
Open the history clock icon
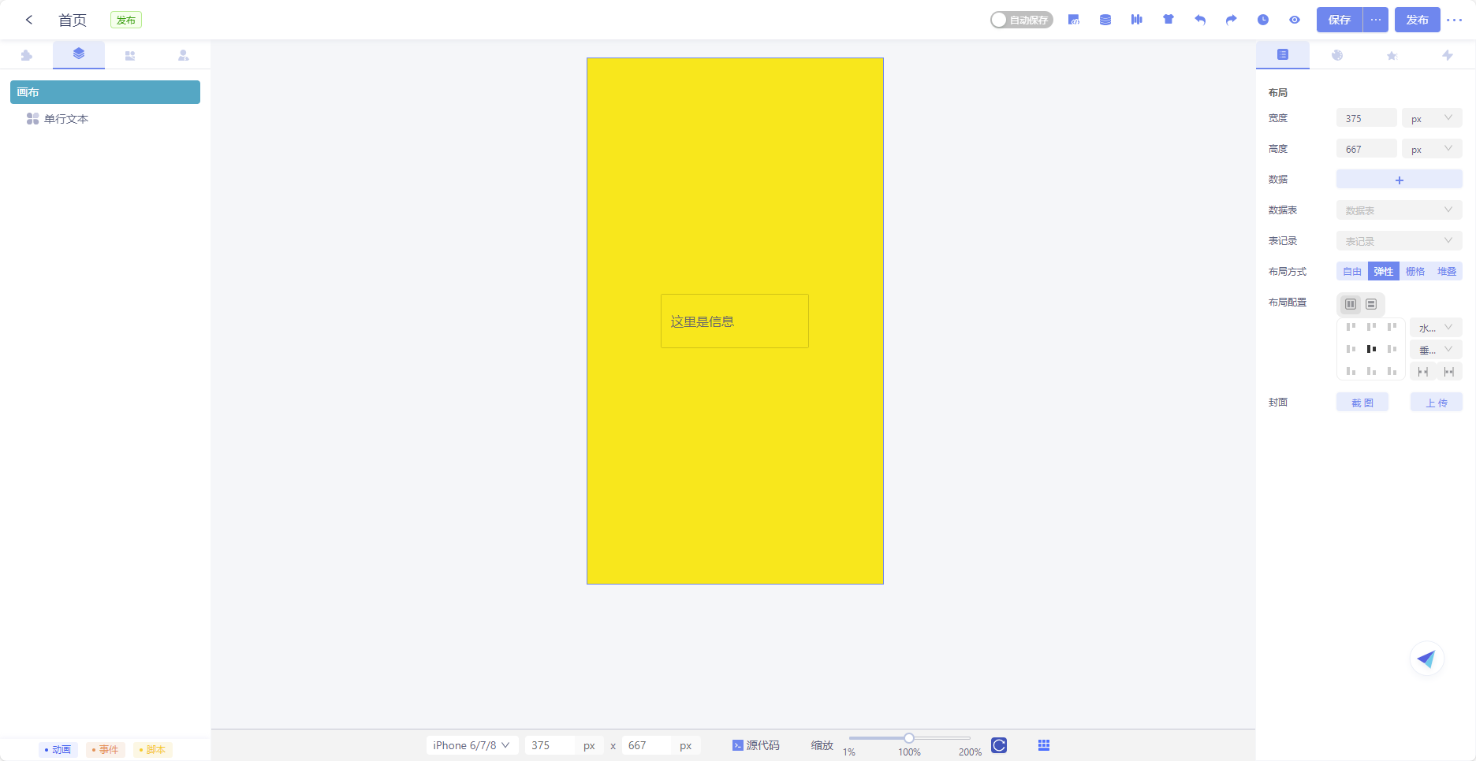pos(1263,20)
